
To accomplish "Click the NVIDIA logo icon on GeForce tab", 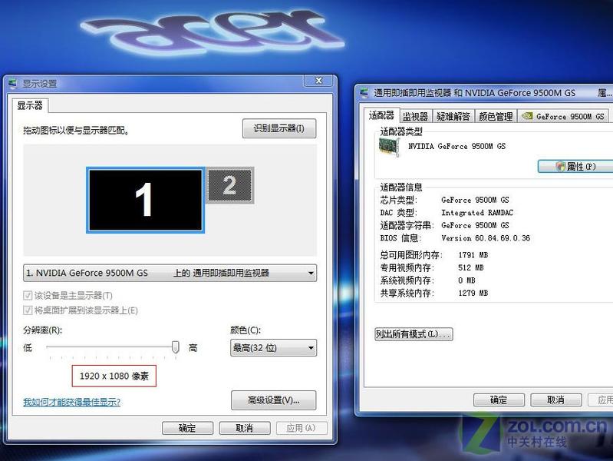I will [x=527, y=116].
